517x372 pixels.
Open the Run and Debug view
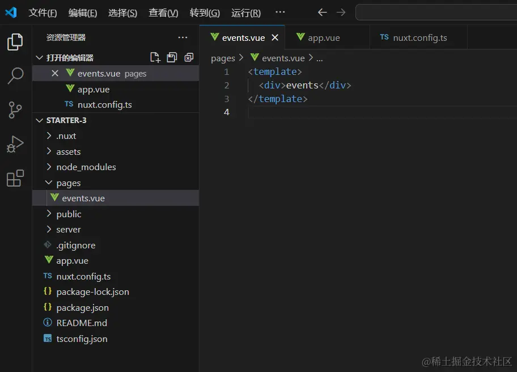(x=15, y=144)
